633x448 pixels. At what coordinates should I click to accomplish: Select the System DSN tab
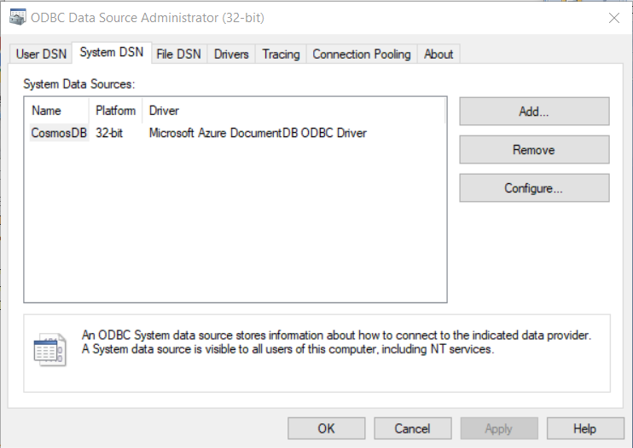(111, 53)
